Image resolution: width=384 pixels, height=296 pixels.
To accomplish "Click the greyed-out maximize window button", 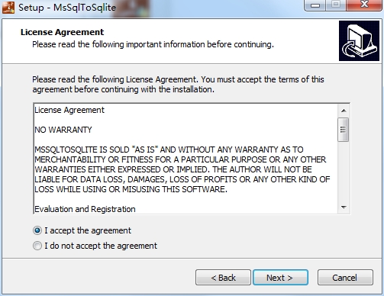I will [x=336, y=5].
